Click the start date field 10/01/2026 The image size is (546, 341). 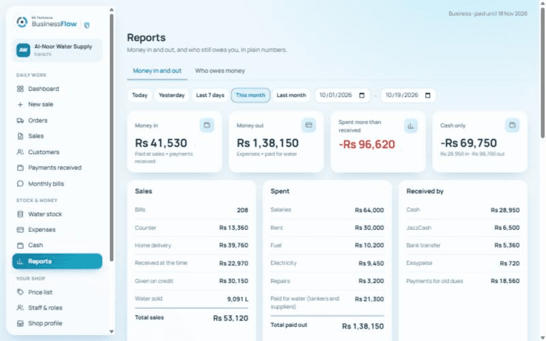point(342,95)
